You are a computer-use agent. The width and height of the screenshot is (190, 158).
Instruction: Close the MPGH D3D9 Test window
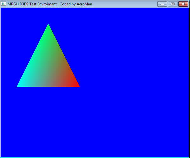tap(183, 4)
